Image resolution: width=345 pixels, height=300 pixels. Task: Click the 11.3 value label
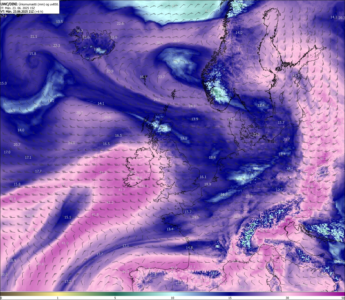[x=12, y=111]
